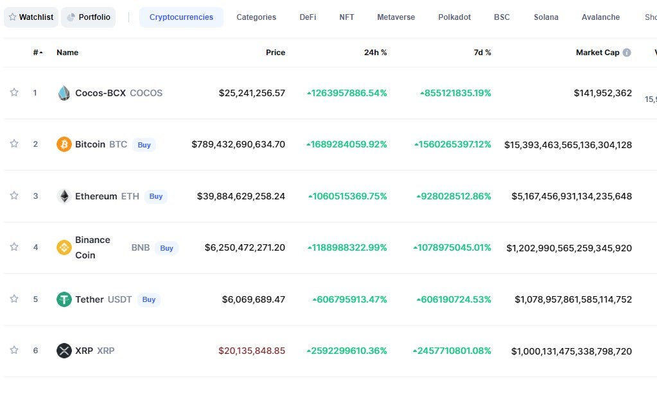Switch to the Categories tab

point(256,17)
